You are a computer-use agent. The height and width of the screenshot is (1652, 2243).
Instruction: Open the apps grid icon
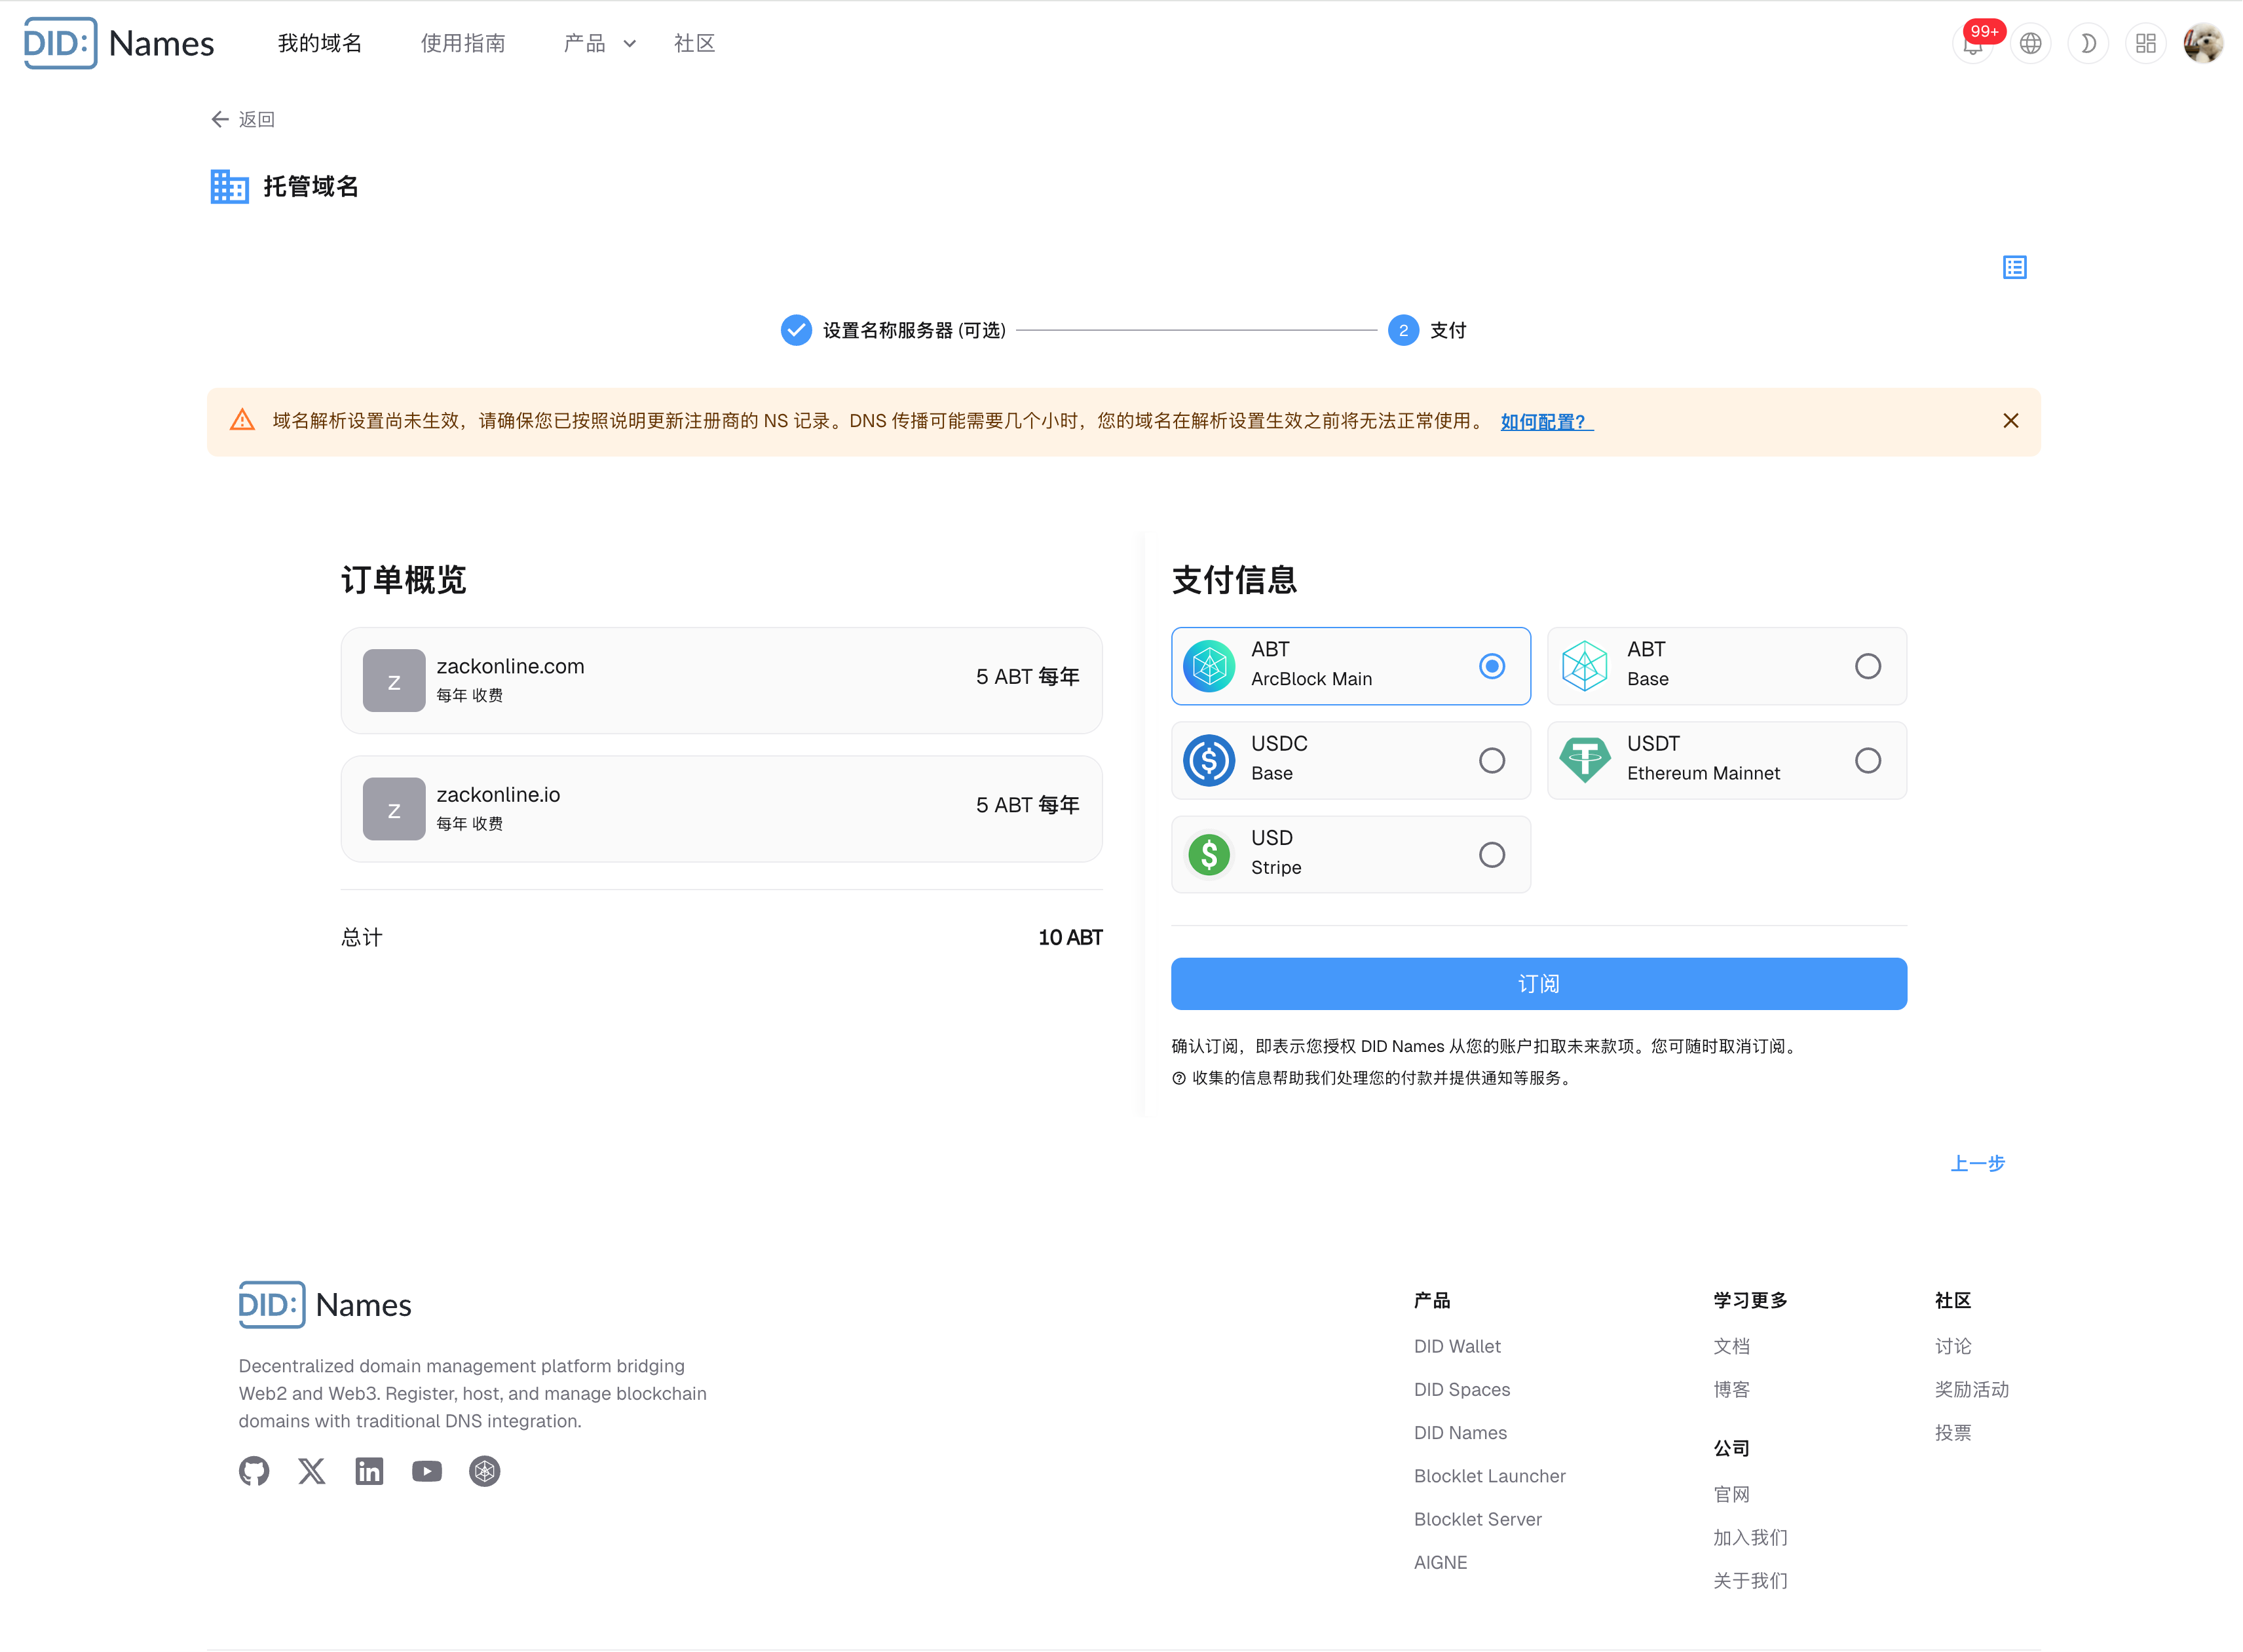click(2145, 44)
